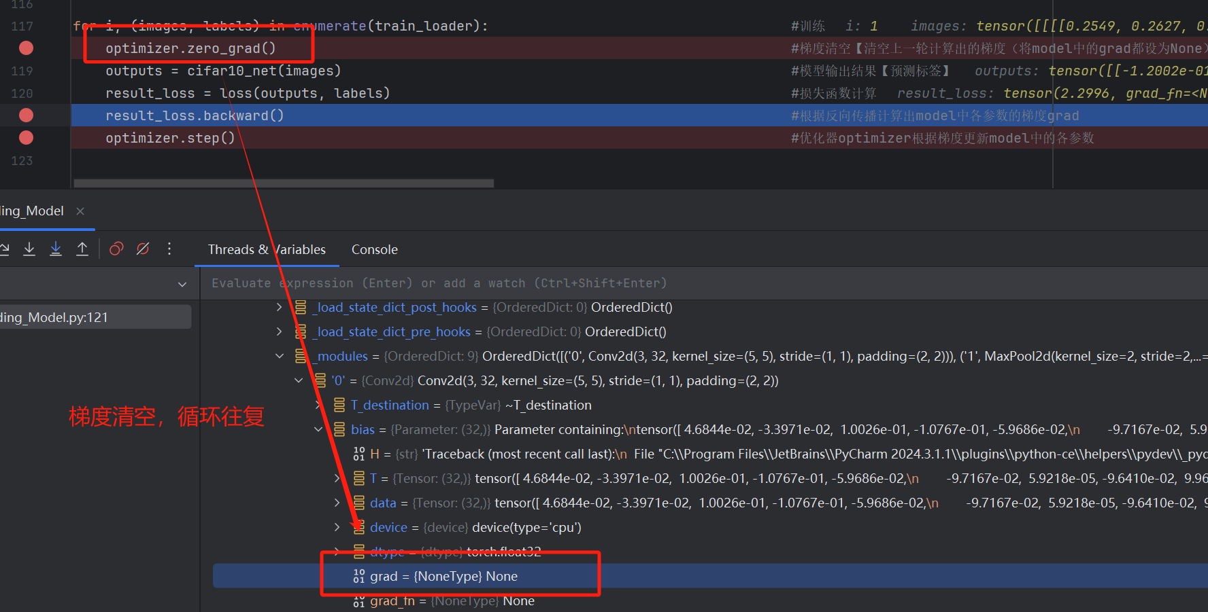The width and height of the screenshot is (1208, 612).
Task: Select device(type='cpu') variable row
Action: pos(710,528)
